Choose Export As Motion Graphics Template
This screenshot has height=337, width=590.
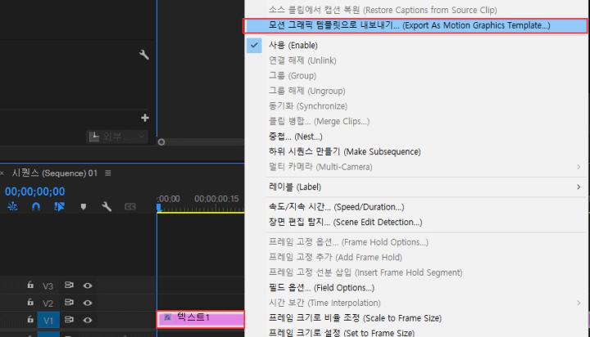coord(415,25)
